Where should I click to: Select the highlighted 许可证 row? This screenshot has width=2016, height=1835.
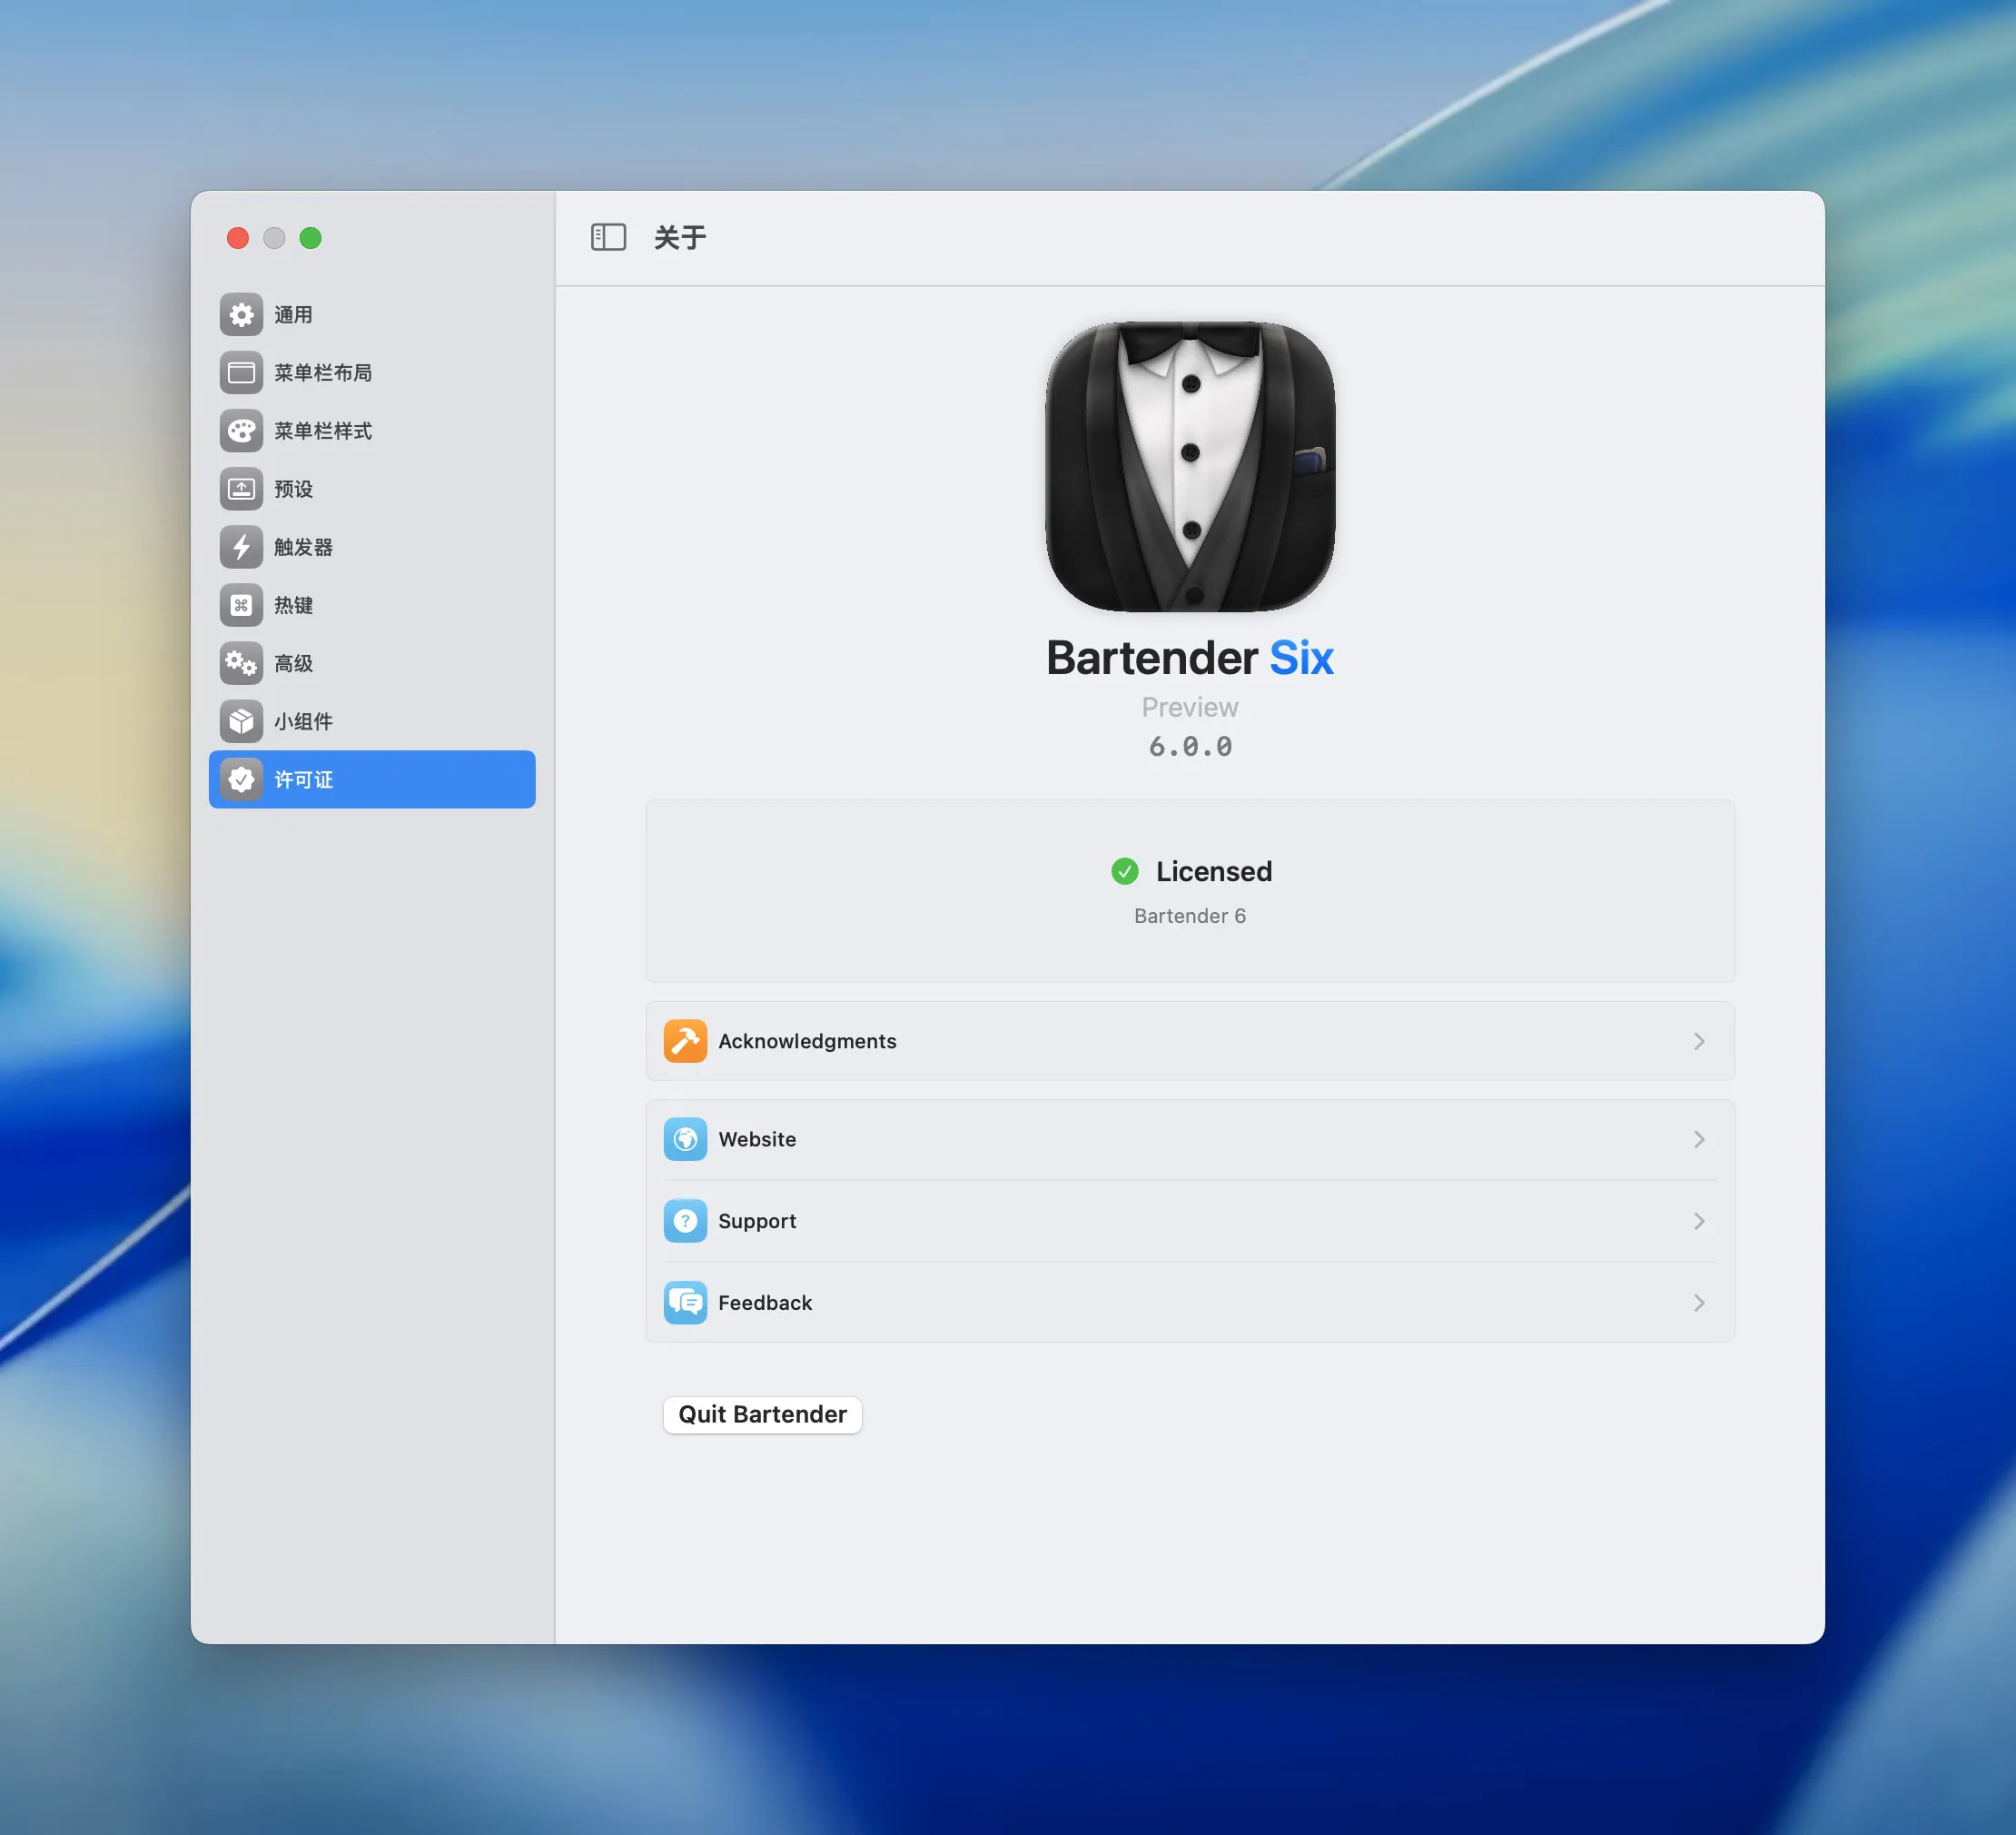(x=372, y=779)
